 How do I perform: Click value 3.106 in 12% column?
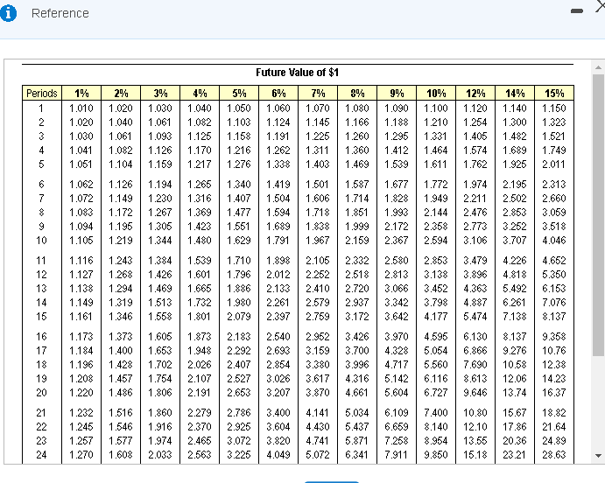pos(475,241)
